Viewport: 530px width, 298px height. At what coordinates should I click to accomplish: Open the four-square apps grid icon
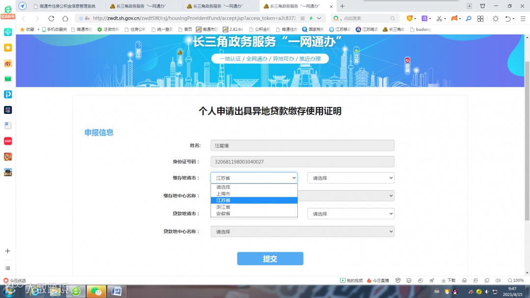pyautogui.click(x=480, y=19)
